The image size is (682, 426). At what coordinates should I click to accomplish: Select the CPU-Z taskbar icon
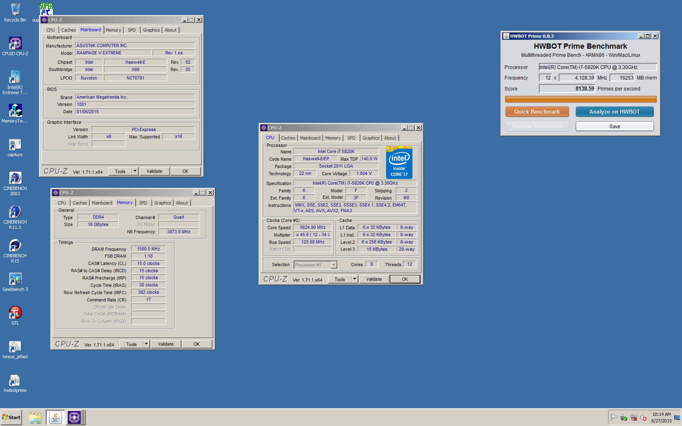coord(75,417)
